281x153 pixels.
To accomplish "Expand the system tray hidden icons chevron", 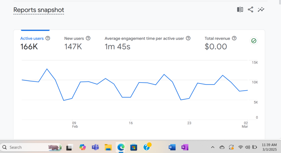I will 213,147.
